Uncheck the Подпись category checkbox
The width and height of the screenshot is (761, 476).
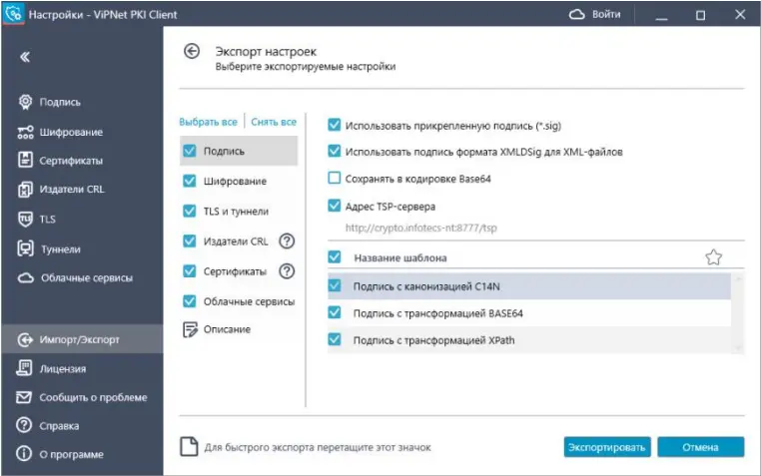tap(190, 151)
